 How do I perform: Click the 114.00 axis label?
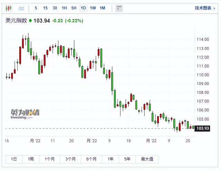point(203,40)
